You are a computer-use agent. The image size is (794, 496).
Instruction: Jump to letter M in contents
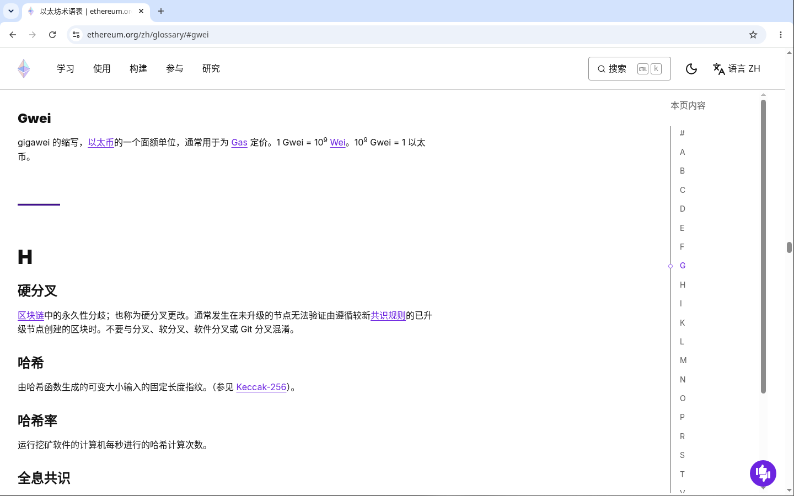[683, 360]
